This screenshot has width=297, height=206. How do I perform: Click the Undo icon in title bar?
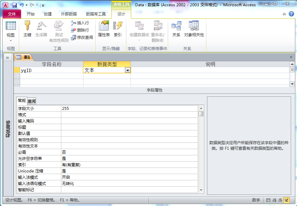click(22, 5)
